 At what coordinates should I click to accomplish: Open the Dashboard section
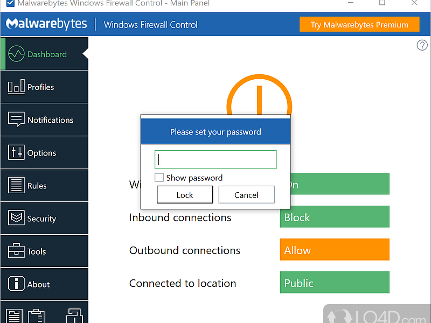click(44, 54)
